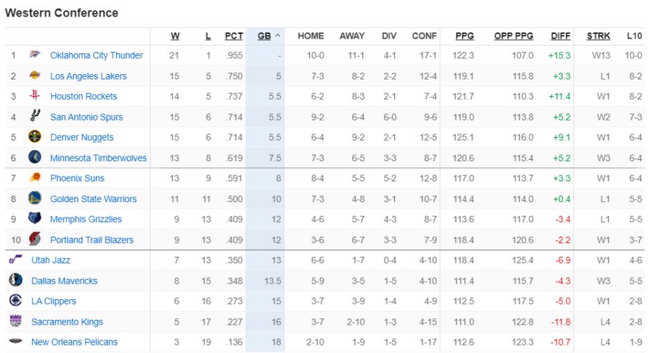Click the San Antonio Spurs logo

(x=35, y=117)
